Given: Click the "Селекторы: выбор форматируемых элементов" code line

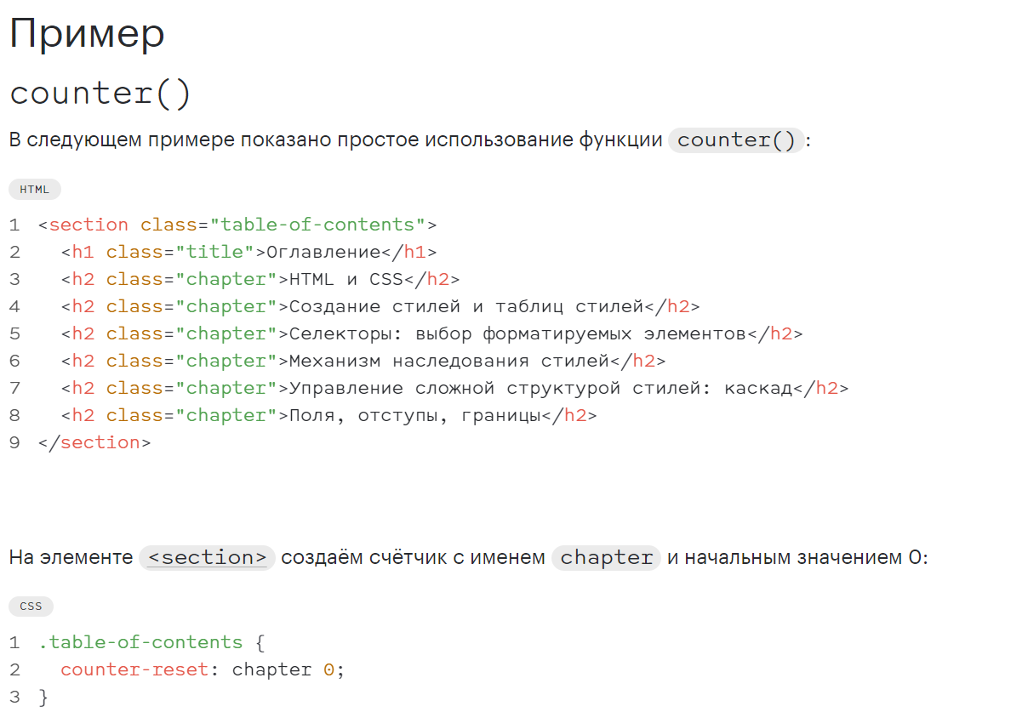Looking at the screenshot, I should tap(517, 334).
